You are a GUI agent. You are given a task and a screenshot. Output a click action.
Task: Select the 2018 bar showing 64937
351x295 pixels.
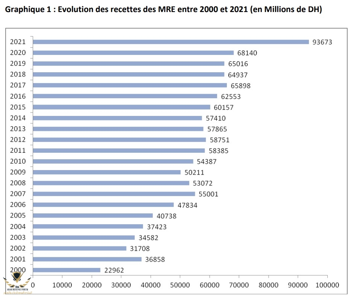tap(129, 75)
